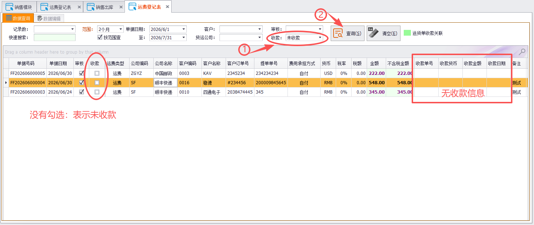Click the 快速搜索 input field
The height and width of the screenshot is (225, 534).
click(x=55, y=37)
